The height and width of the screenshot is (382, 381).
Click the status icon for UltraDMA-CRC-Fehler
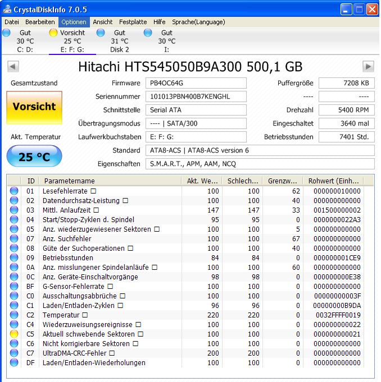[x=14, y=353]
